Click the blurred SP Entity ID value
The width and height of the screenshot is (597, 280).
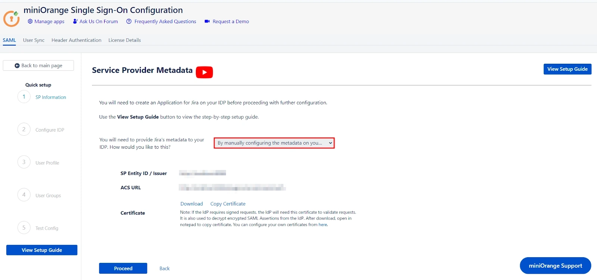[x=203, y=173]
